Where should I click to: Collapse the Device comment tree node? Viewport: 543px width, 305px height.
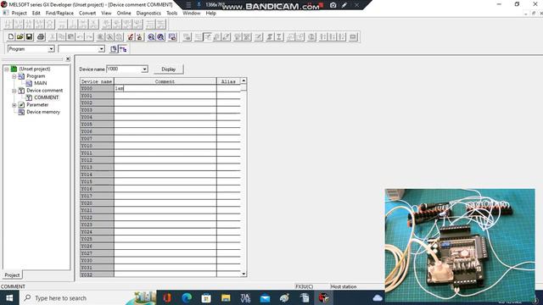pyautogui.click(x=14, y=91)
